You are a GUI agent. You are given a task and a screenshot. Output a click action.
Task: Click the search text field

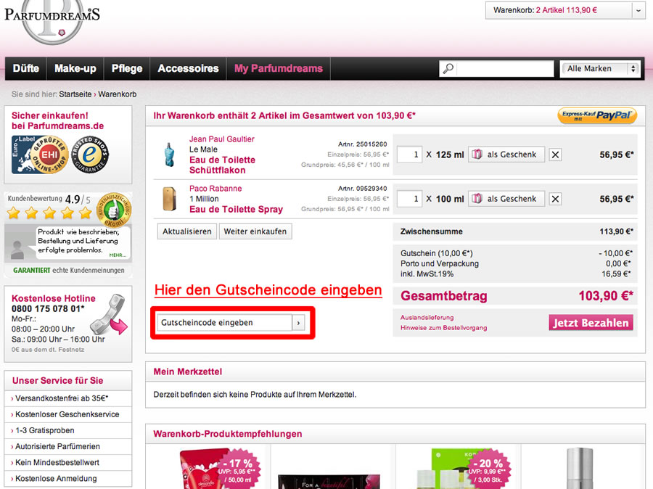point(505,68)
